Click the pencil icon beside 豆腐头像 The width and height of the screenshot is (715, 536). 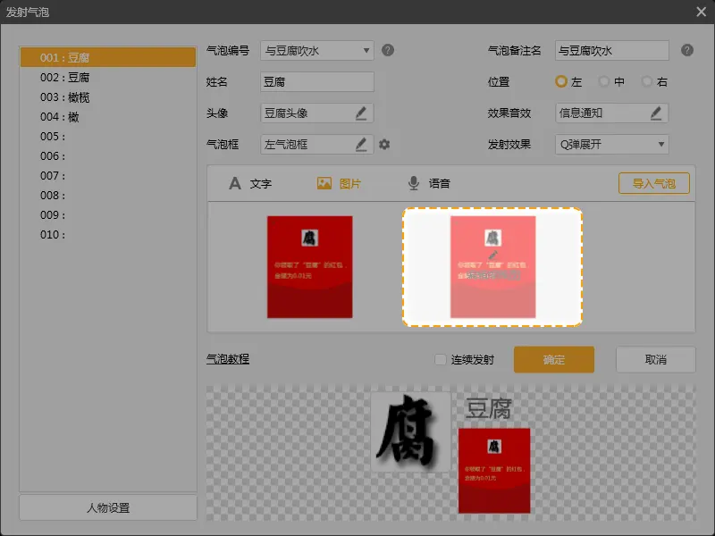tap(360, 113)
